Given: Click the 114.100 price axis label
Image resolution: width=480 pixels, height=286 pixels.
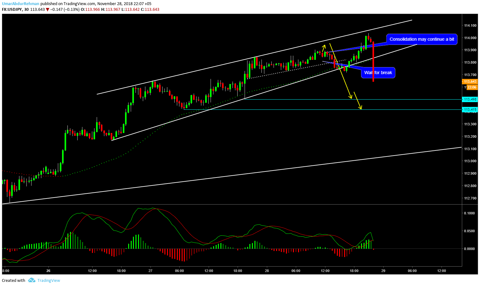Looking at the screenshot, I should 470,25.
